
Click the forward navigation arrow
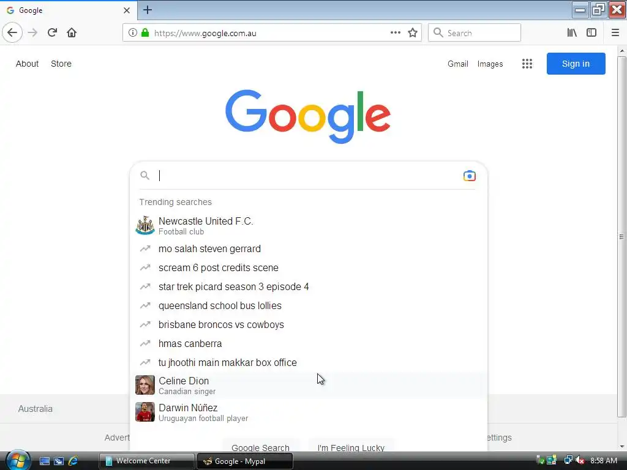[x=32, y=33]
